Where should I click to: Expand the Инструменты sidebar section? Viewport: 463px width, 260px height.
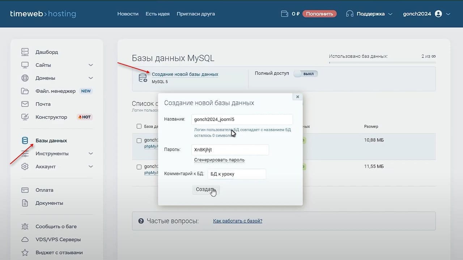(x=91, y=153)
